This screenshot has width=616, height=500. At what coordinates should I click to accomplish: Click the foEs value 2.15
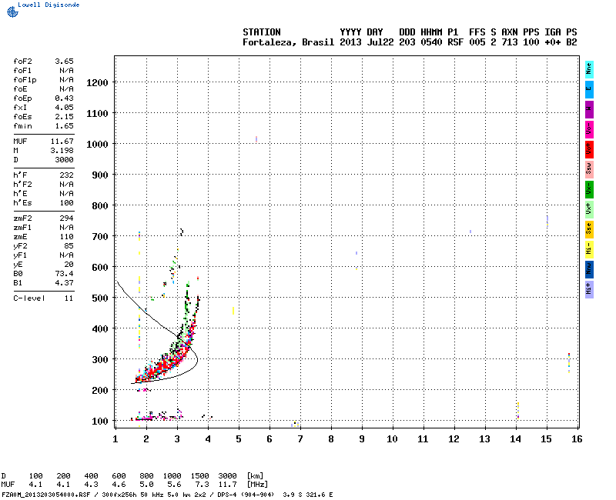pos(64,117)
